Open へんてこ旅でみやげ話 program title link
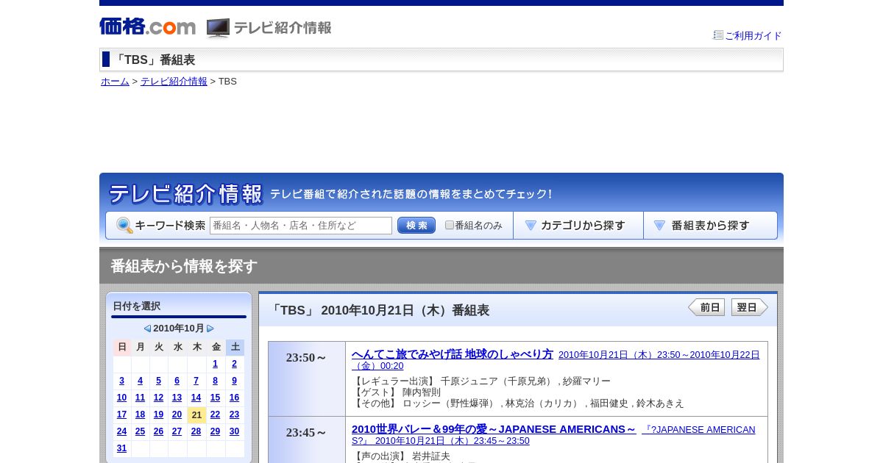 coord(453,354)
